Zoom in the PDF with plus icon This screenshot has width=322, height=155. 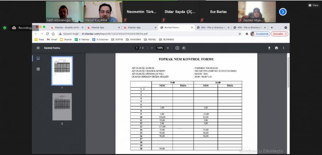coord(168,48)
